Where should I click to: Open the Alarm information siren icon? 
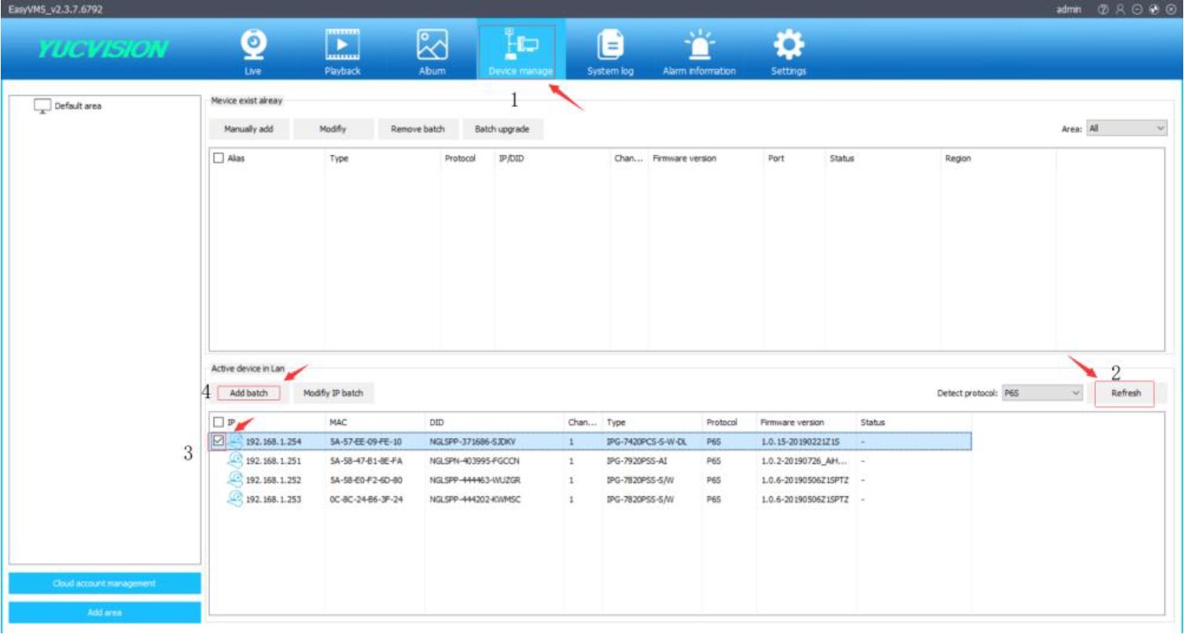(x=698, y=44)
